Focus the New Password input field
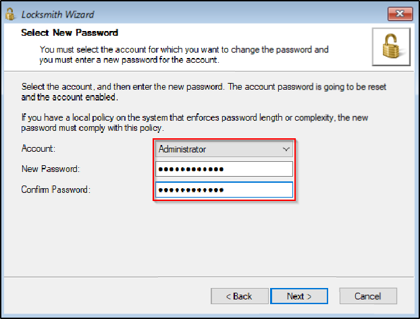420x319 pixels. pyautogui.click(x=224, y=169)
